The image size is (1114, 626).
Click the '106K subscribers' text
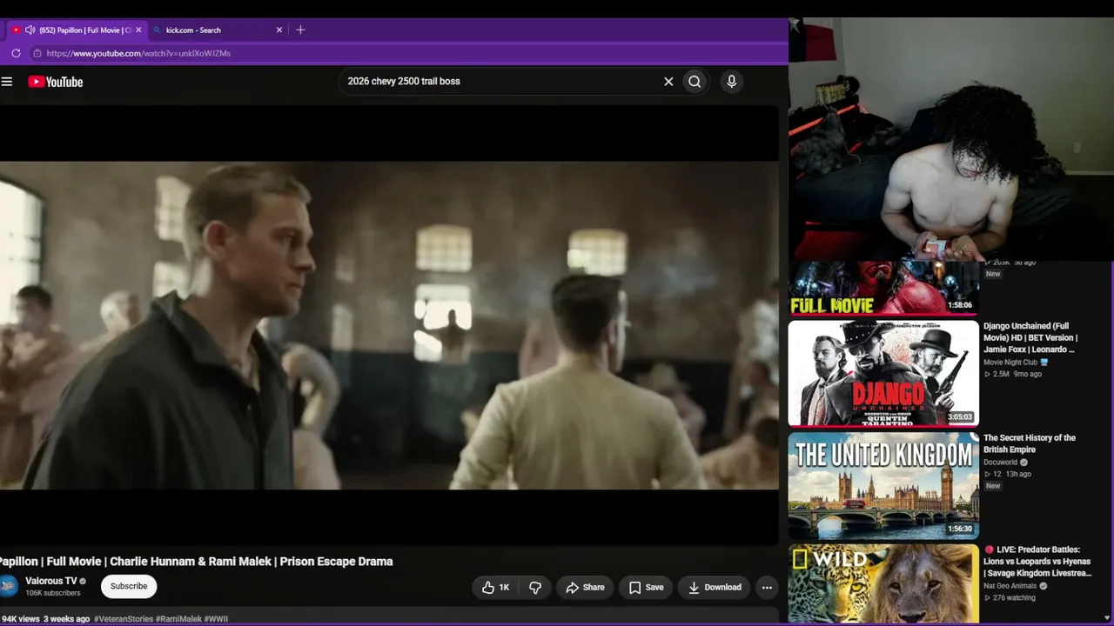click(53, 593)
